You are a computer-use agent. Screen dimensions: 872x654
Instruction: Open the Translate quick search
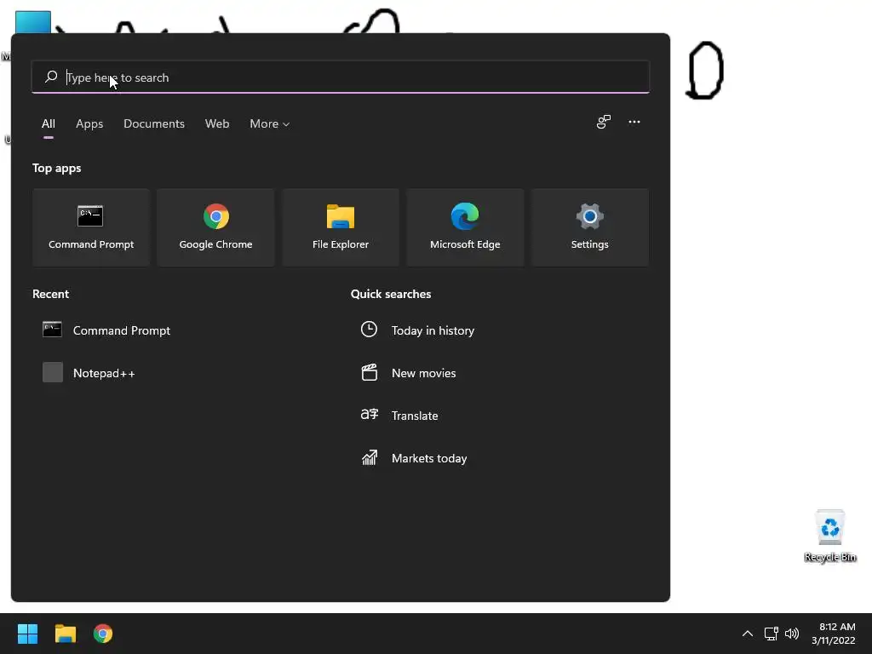(399, 416)
